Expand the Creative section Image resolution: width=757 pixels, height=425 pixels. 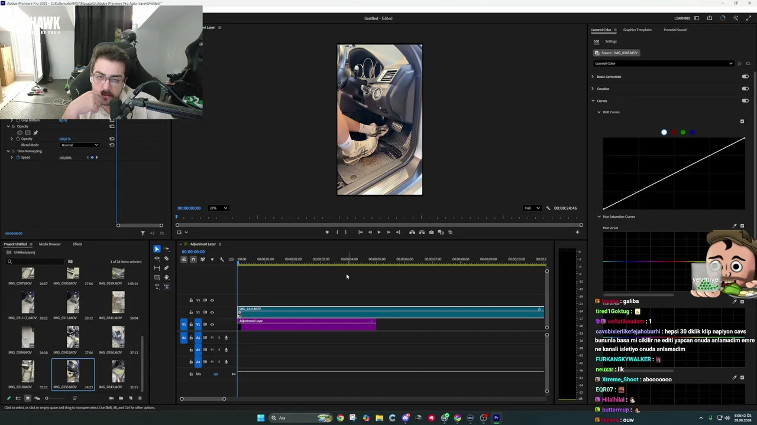click(x=593, y=89)
